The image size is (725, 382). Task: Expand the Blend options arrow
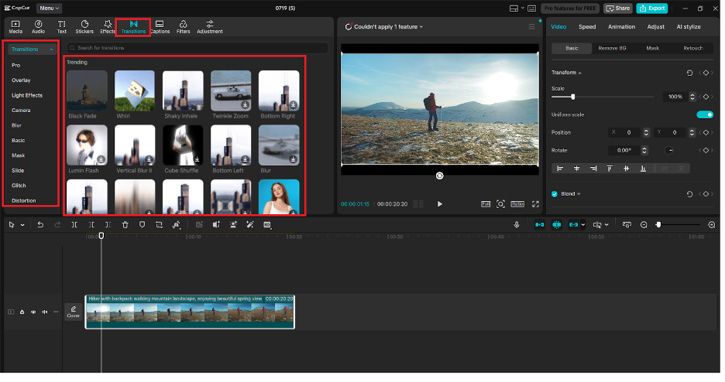[579, 194]
